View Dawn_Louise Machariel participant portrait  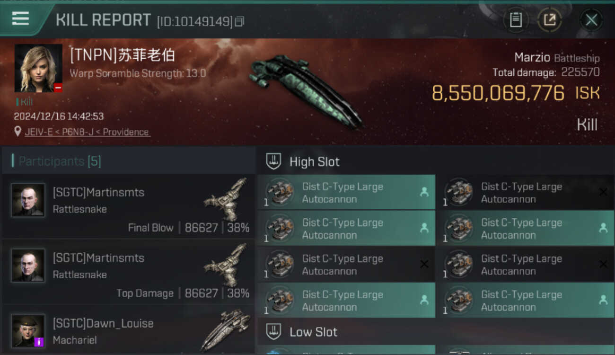[28, 331]
